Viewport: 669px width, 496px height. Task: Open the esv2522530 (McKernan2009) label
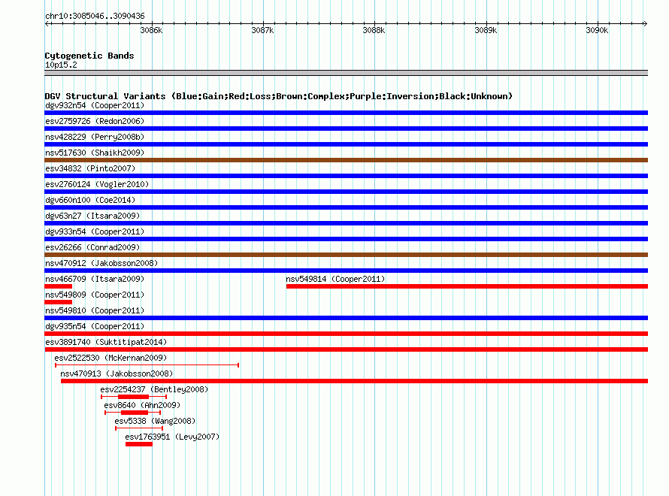[110, 358]
